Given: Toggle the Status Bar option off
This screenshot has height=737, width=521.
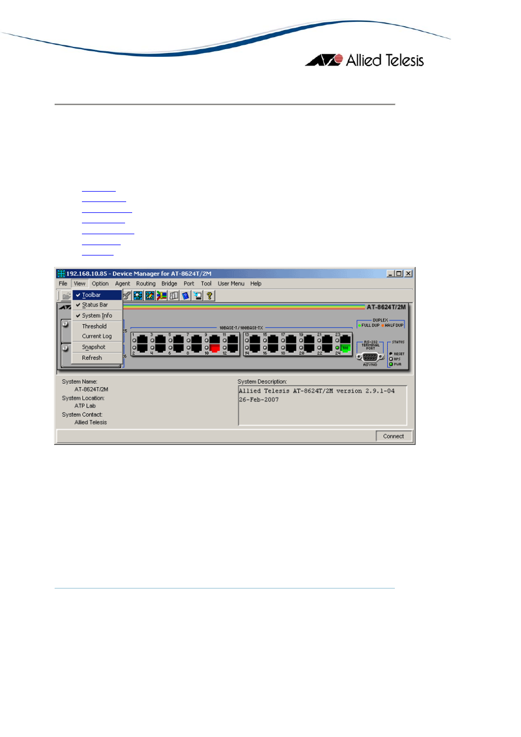Looking at the screenshot, I should 97,305.
